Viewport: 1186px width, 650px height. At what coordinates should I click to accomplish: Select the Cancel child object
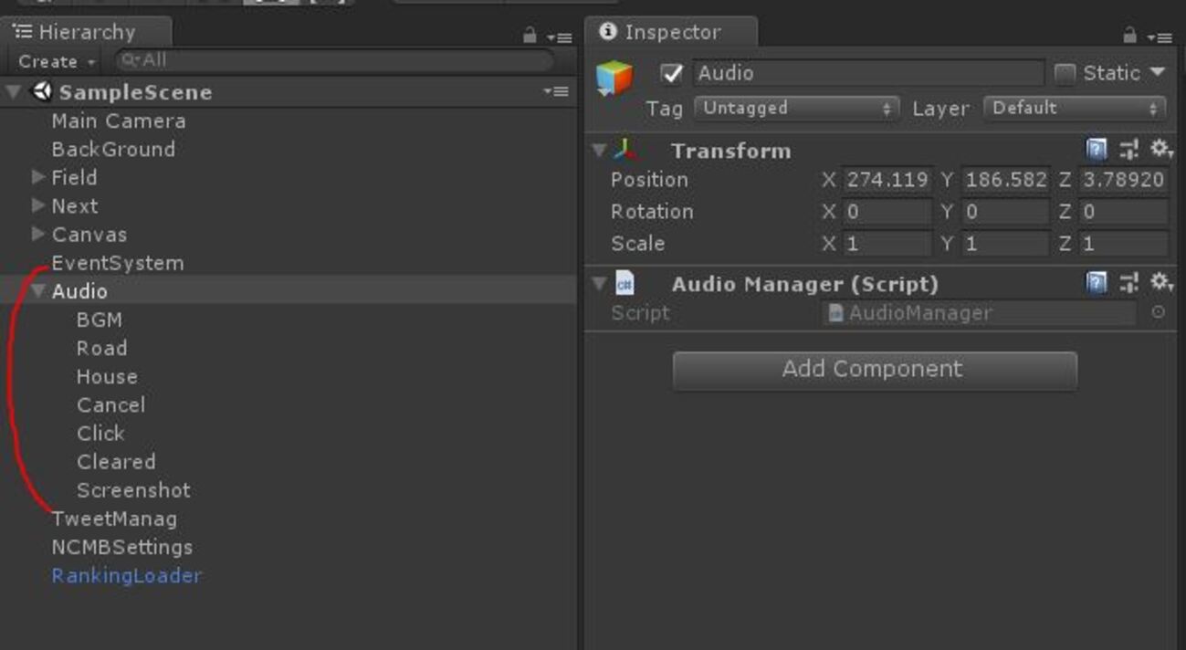coord(110,404)
